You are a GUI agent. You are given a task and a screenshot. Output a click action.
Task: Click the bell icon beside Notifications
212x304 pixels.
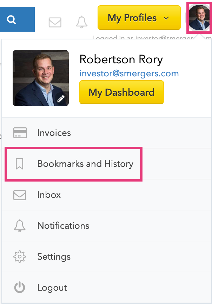(x=20, y=226)
